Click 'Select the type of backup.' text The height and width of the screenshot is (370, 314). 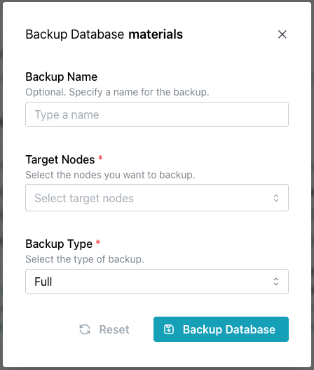85,259
